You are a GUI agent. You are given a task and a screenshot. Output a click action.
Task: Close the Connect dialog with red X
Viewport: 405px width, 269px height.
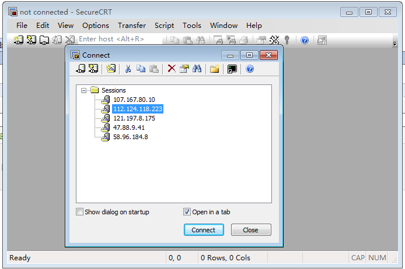[x=268, y=55]
